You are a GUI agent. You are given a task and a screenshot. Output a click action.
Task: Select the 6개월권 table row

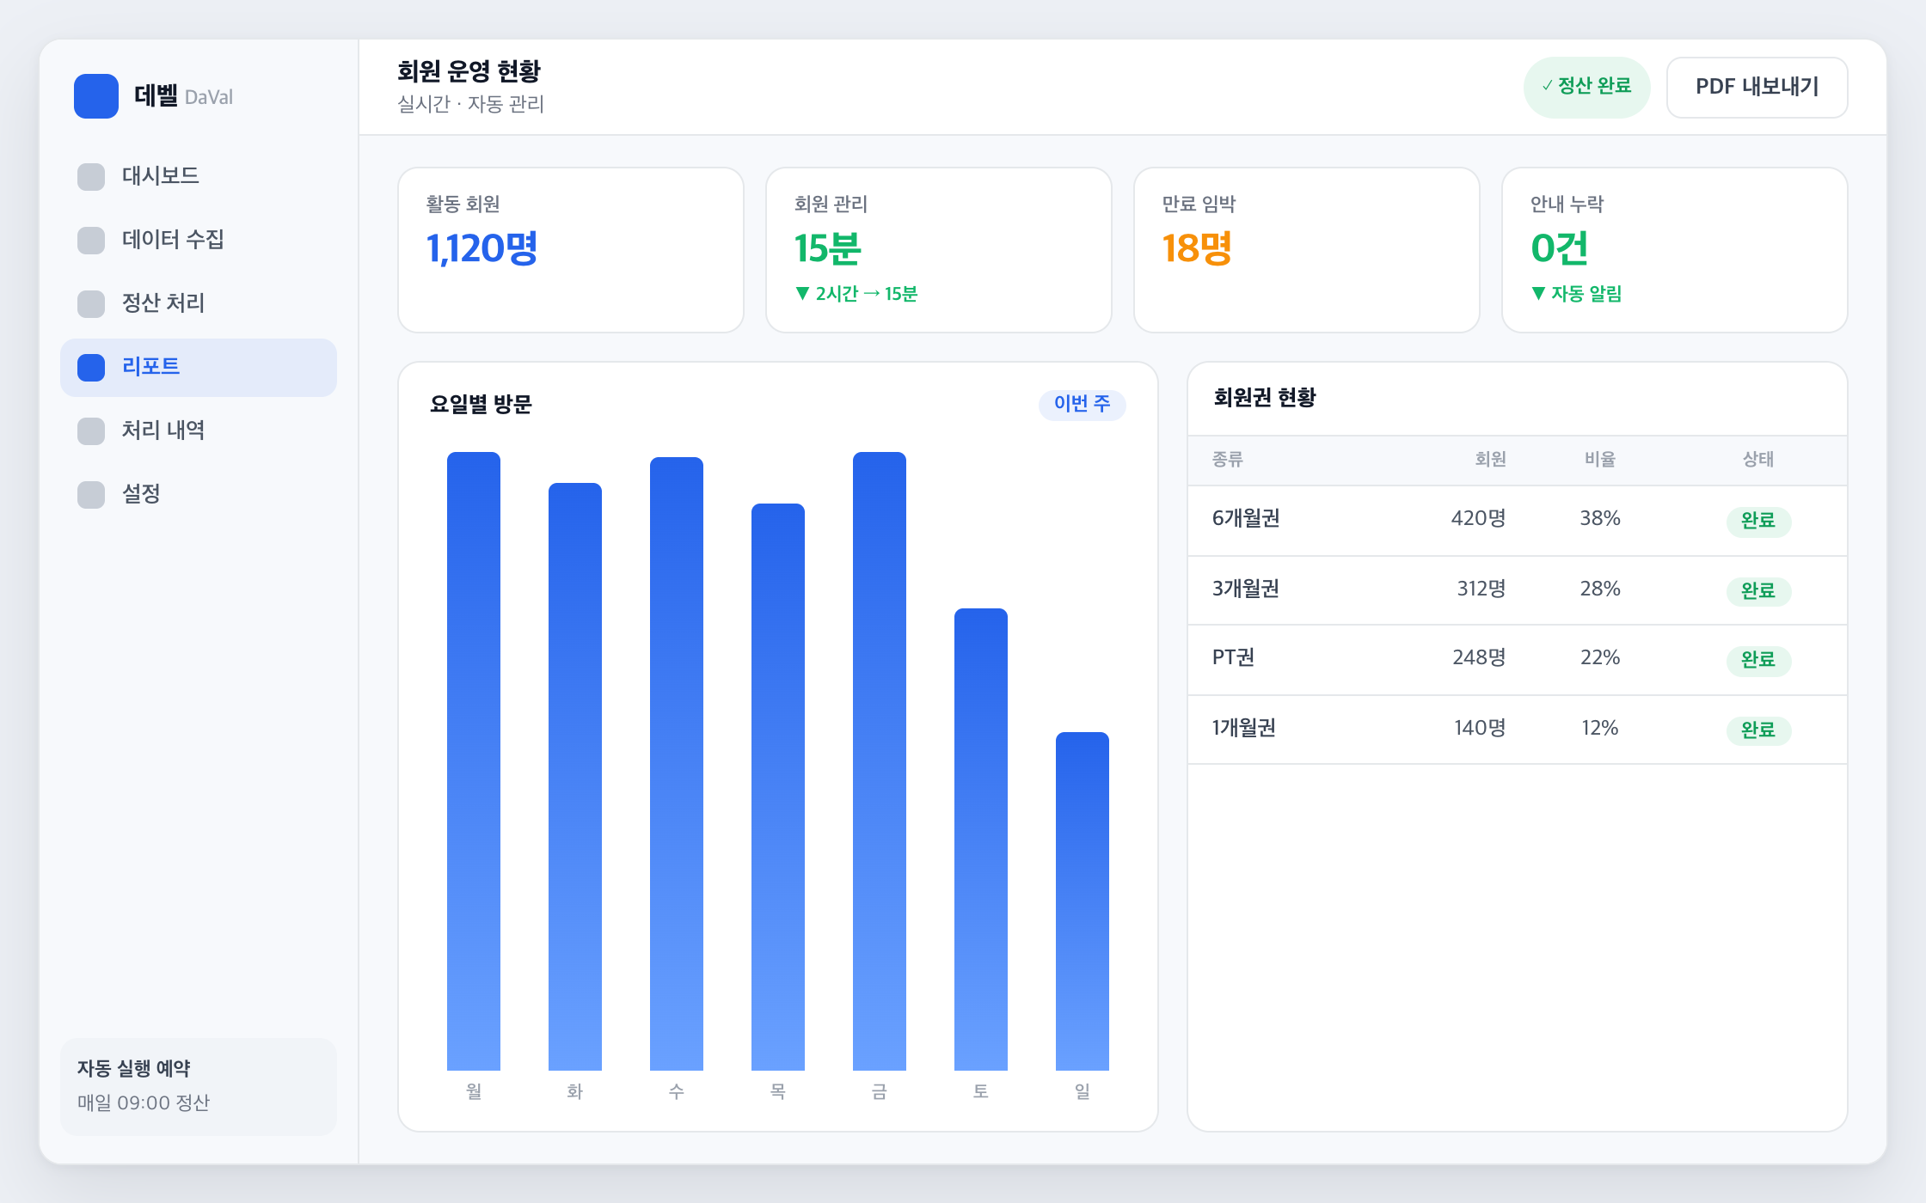pyautogui.click(x=1518, y=520)
